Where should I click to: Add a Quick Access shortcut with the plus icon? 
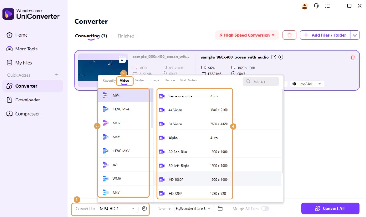[x=57, y=75]
